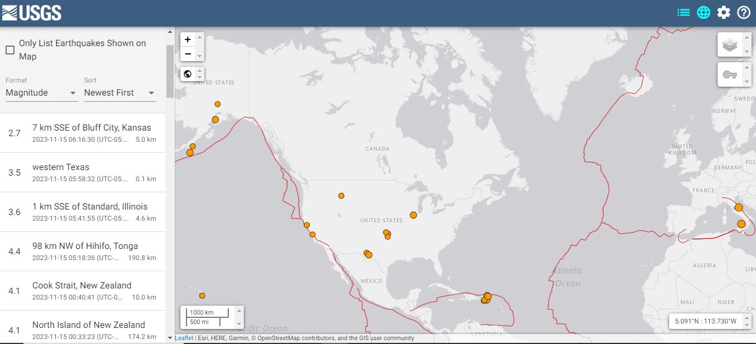The height and width of the screenshot is (344, 756).
Task: Open the Leaflet attribution link
Action: coord(184,338)
